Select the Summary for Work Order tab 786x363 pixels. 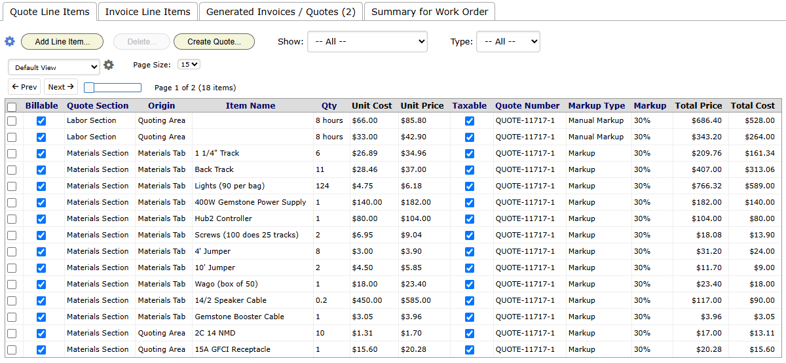click(x=430, y=12)
